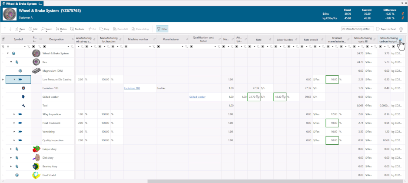The image size is (408, 183).
Task: Click the Filter button in toolbar
Action: 162,29
